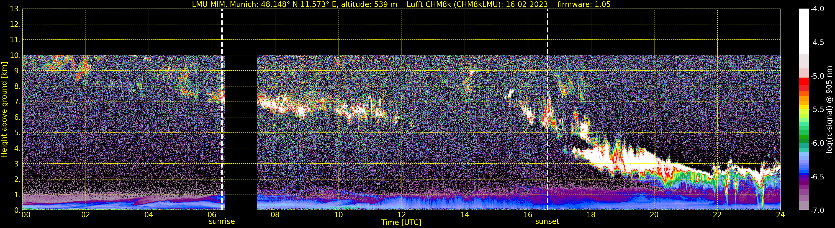
Task: Click the '5.' tick label on height axis
Action: [17, 133]
